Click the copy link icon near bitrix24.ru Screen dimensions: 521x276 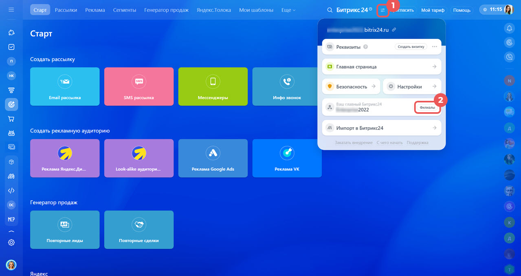pos(394,30)
